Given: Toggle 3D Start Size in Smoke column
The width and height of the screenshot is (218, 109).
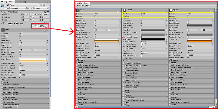Looking at the screenshot, I should pyautogui.click(x=142, y=28).
